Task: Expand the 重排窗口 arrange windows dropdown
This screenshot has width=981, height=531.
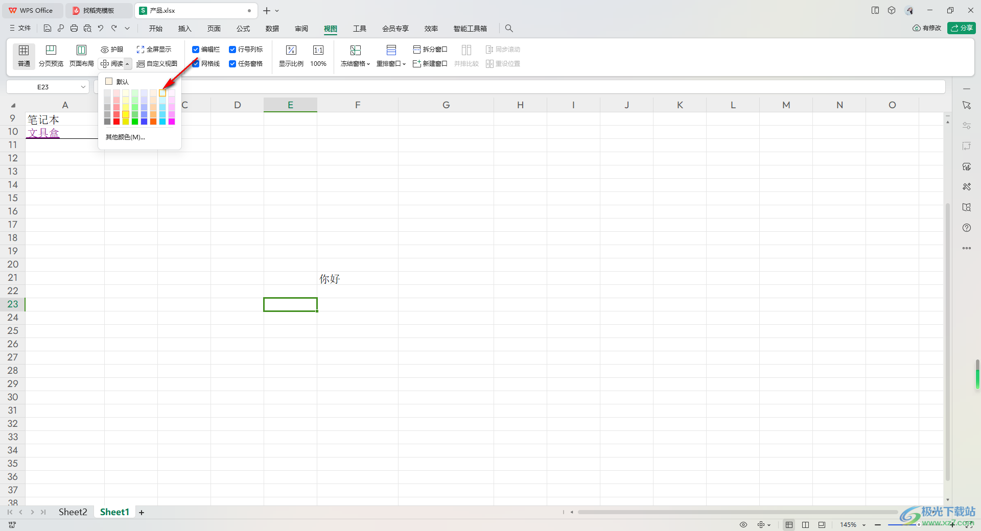Action: (x=404, y=64)
